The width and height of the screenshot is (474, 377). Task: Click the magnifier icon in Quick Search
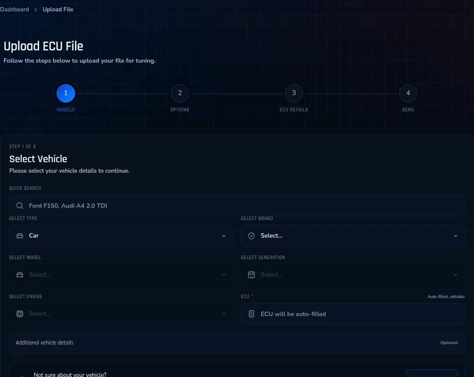[x=20, y=206]
